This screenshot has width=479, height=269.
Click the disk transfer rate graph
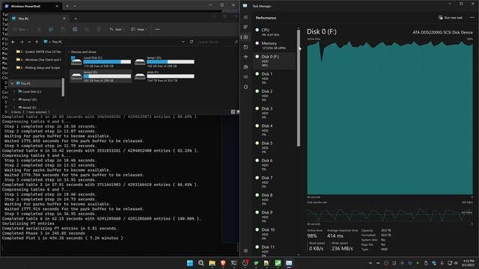[x=390, y=213]
